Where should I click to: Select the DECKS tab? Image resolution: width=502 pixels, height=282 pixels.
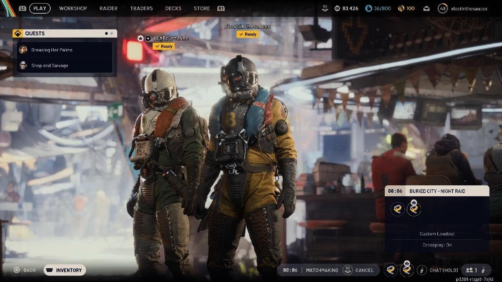(173, 8)
